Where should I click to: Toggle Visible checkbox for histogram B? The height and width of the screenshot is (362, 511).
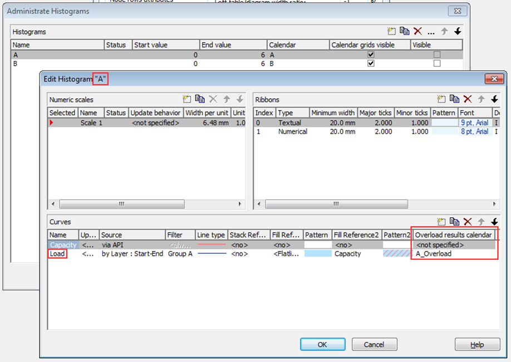point(437,63)
